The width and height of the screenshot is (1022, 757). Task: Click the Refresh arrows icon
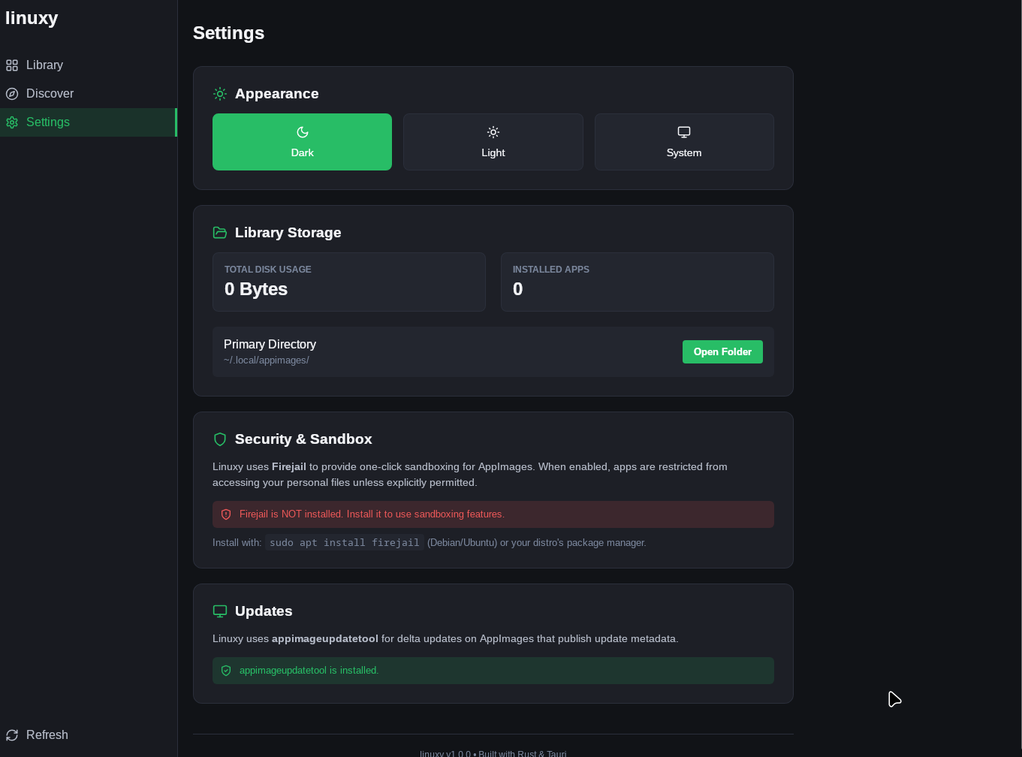(x=12, y=735)
